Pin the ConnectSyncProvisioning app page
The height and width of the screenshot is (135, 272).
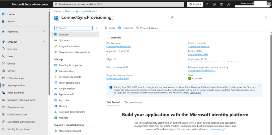[x=172, y=17]
